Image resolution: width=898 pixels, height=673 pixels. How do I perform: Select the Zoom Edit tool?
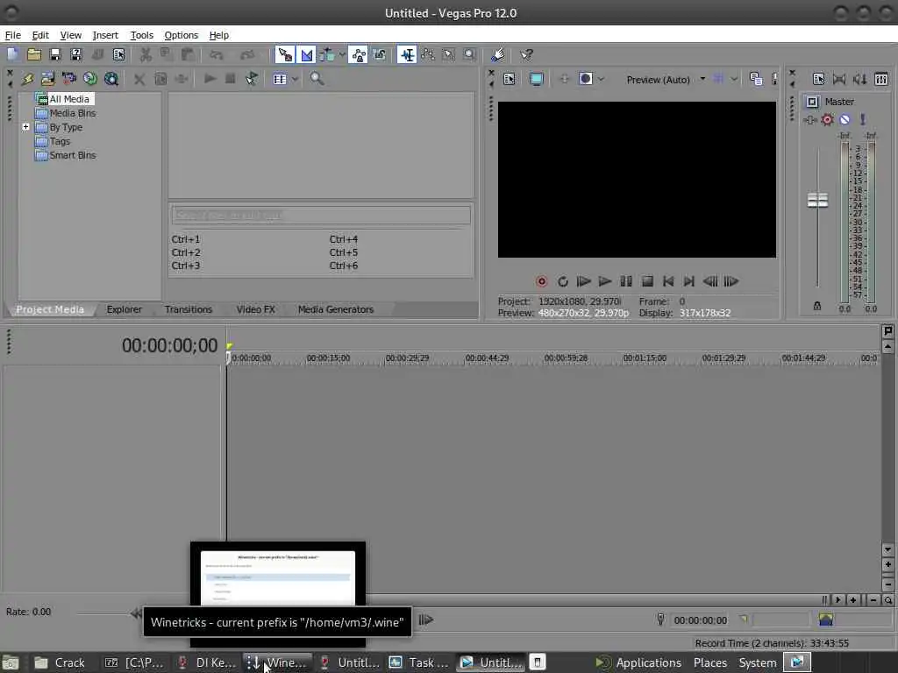[470, 55]
